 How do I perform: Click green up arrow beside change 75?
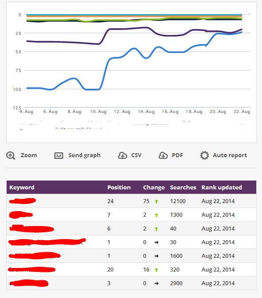click(156, 201)
